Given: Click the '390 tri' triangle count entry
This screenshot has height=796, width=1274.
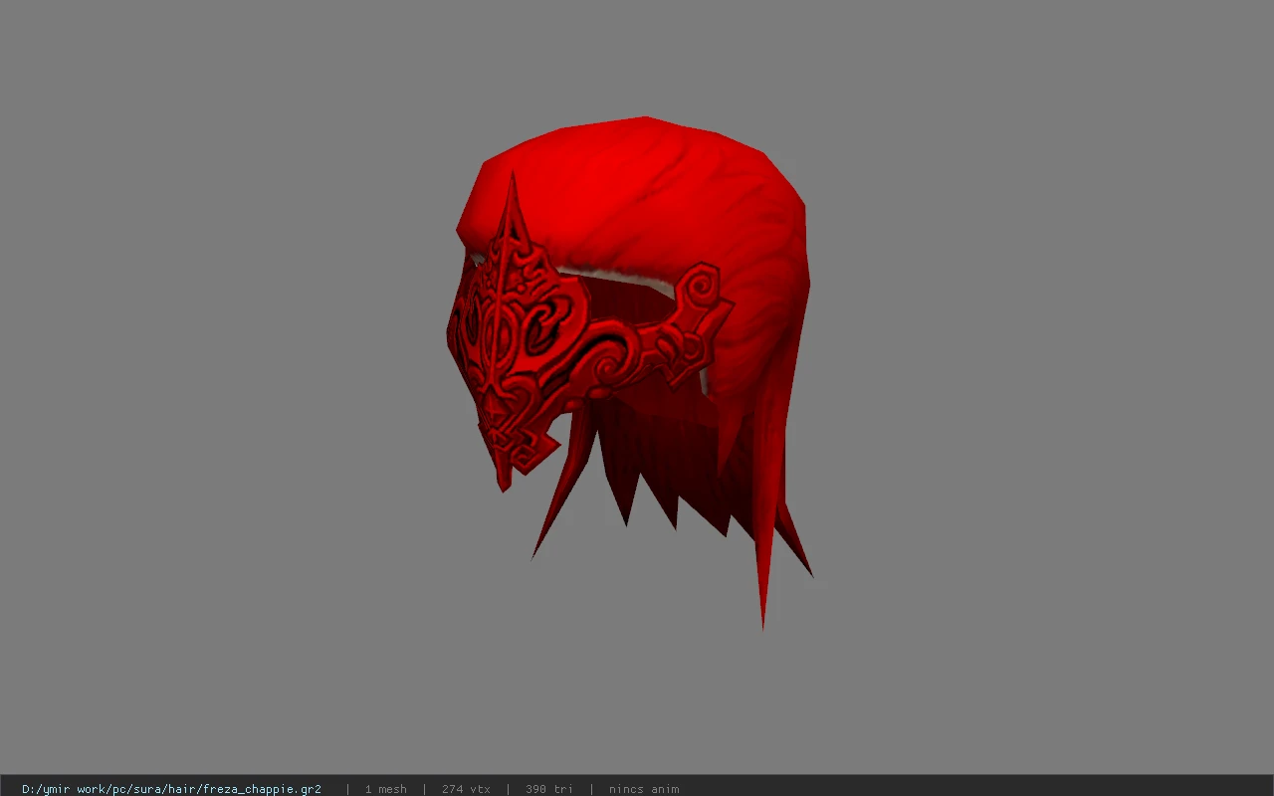Looking at the screenshot, I should pyautogui.click(x=549, y=789).
